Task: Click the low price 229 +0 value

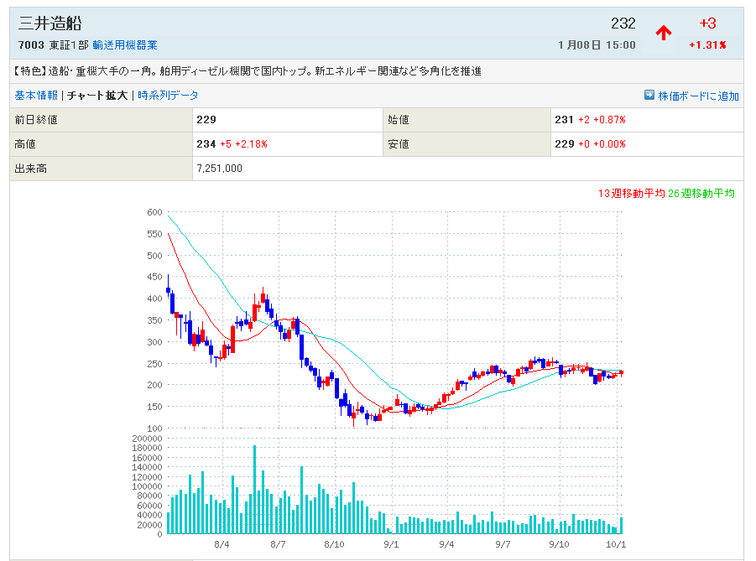Action: click(590, 144)
